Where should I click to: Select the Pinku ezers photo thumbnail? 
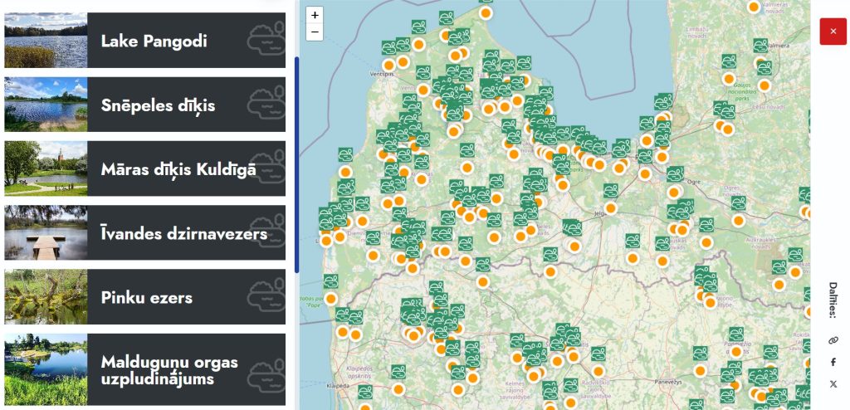[46, 296]
